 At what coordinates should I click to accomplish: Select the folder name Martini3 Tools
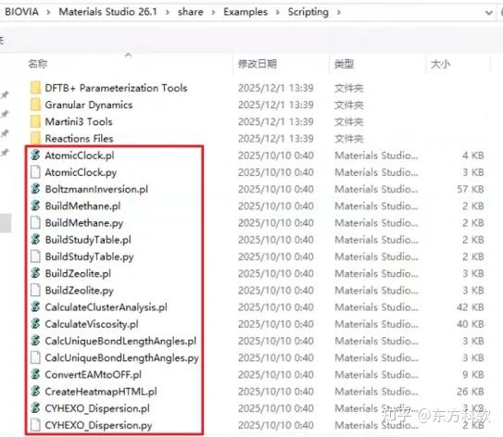tap(79, 122)
